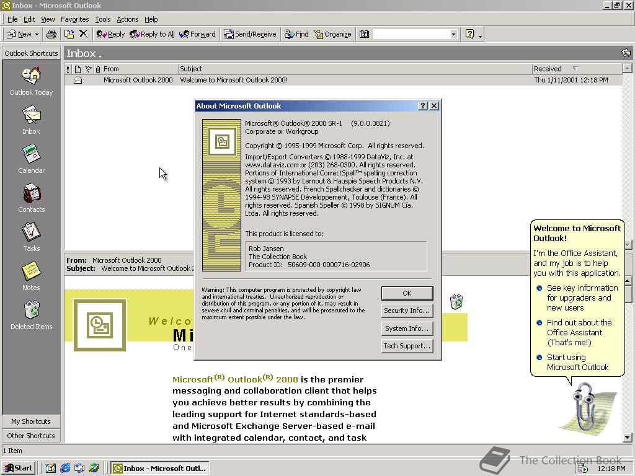Expand toolbar options arrow after Help

[x=481, y=37]
